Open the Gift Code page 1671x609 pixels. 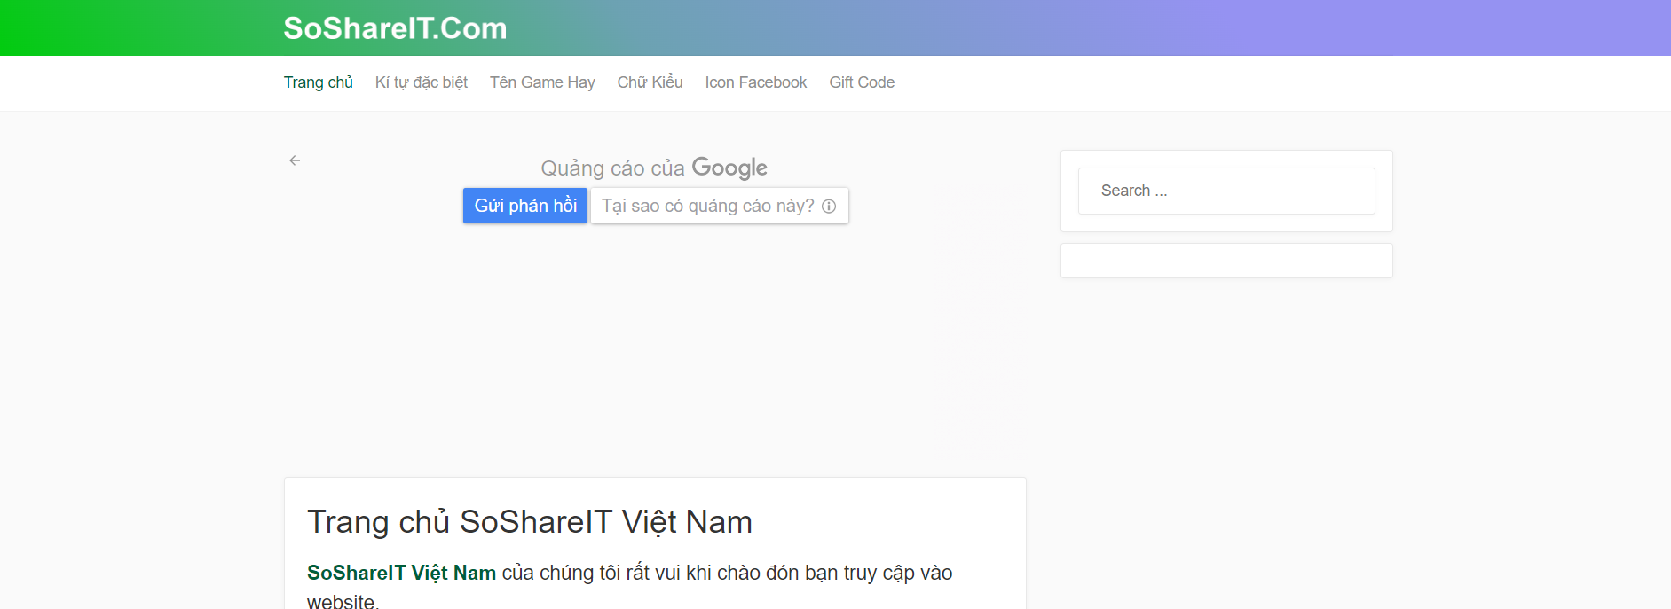click(862, 82)
